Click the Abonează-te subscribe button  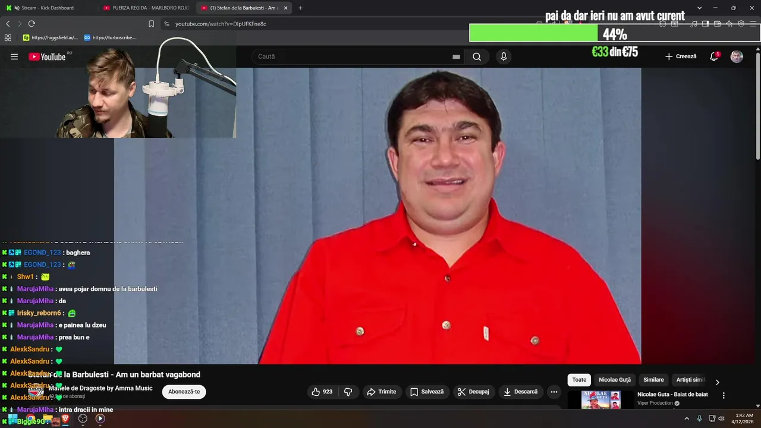[184, 392]
